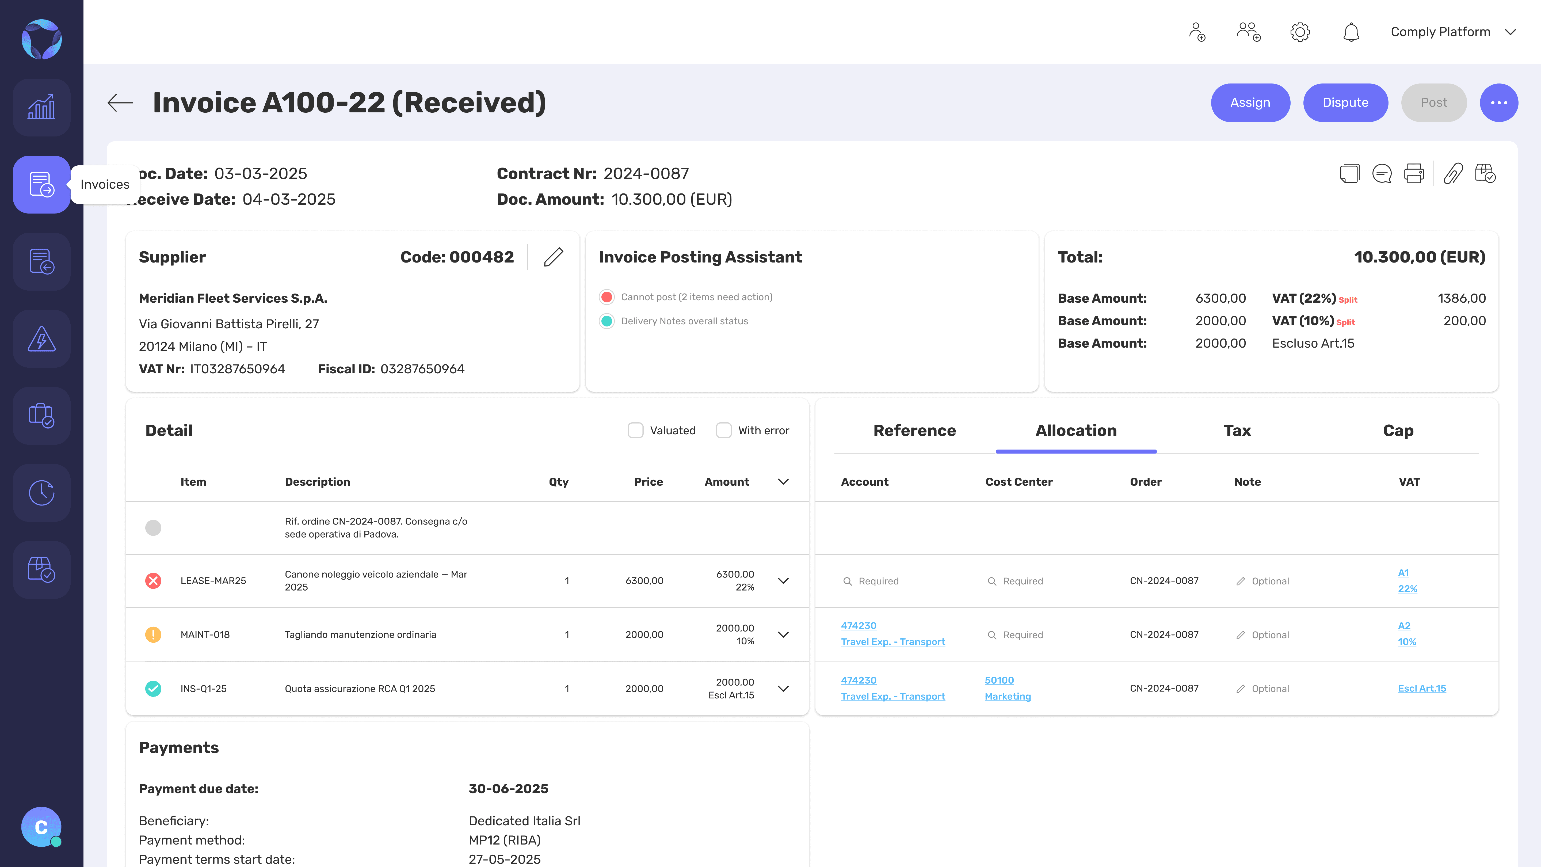Screen dimensions: 1541x867
Task: Click the add group icon in top bar
Action: click(1249, 32)
